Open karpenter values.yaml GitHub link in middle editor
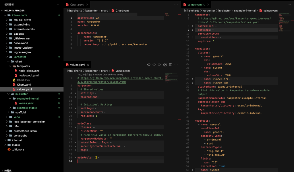 (120, 80)
